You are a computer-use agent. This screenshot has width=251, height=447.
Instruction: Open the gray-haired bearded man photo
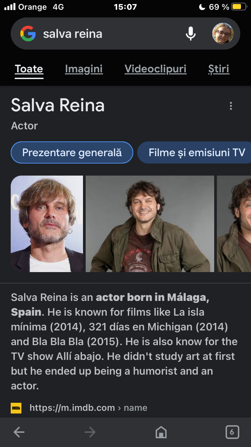[47, 223]
